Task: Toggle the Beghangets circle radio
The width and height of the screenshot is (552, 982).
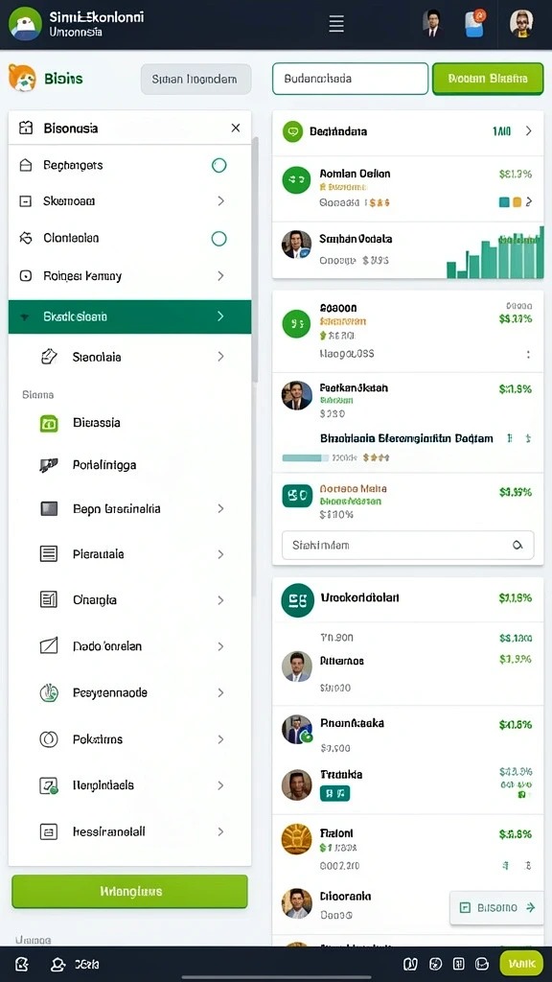Action: coord(219,165)
